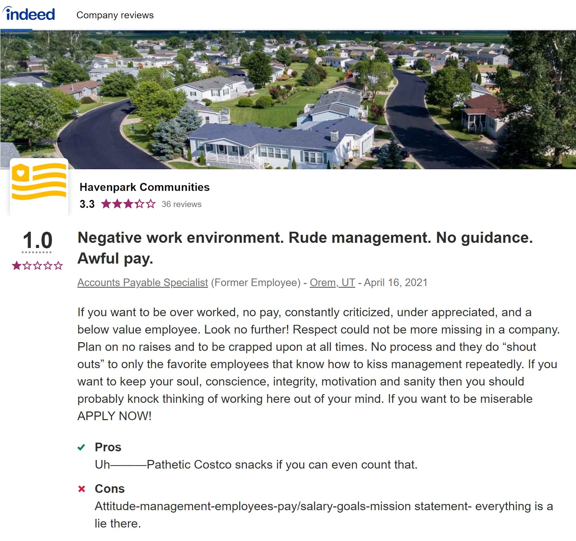
Task: Click the April 16, 2021 review date
Action: click(x=395, y=283)
